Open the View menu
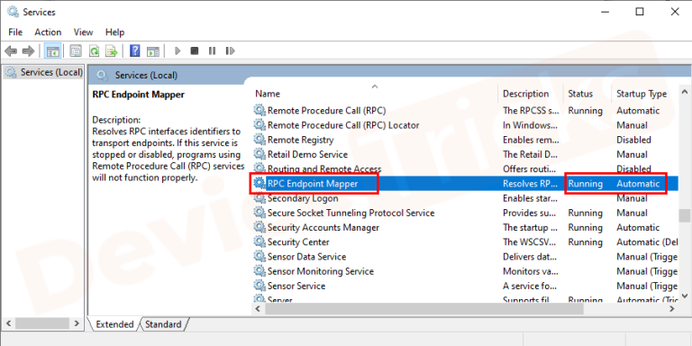Image resolution: width=692 pixels, height=346 pixels. coord(84,32)
